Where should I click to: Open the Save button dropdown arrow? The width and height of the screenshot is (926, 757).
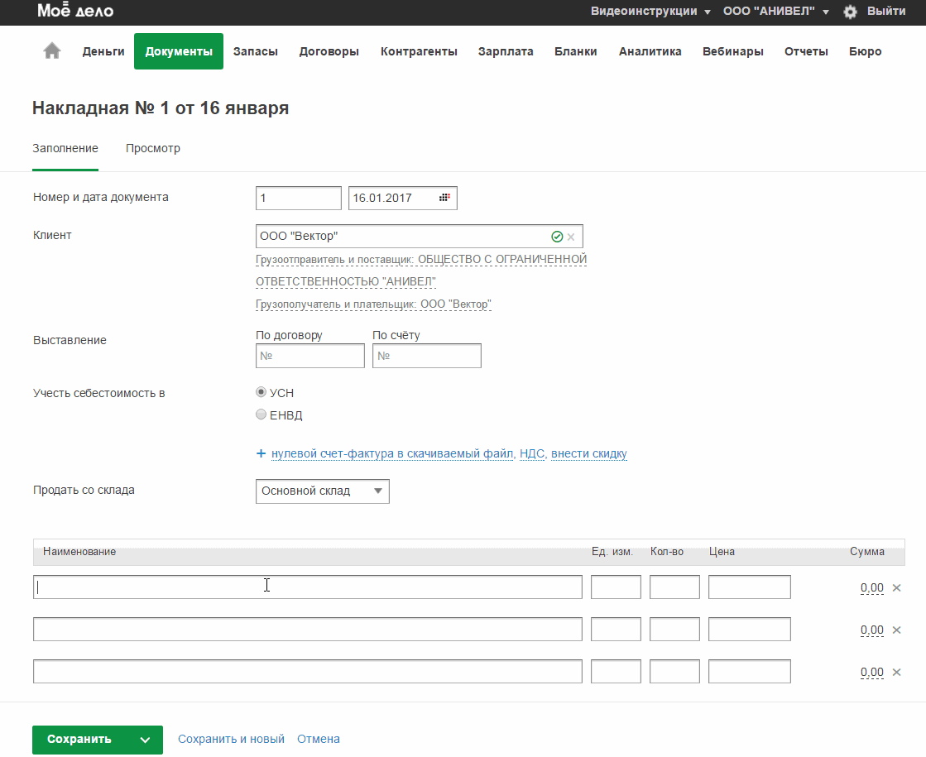(145, 740)
